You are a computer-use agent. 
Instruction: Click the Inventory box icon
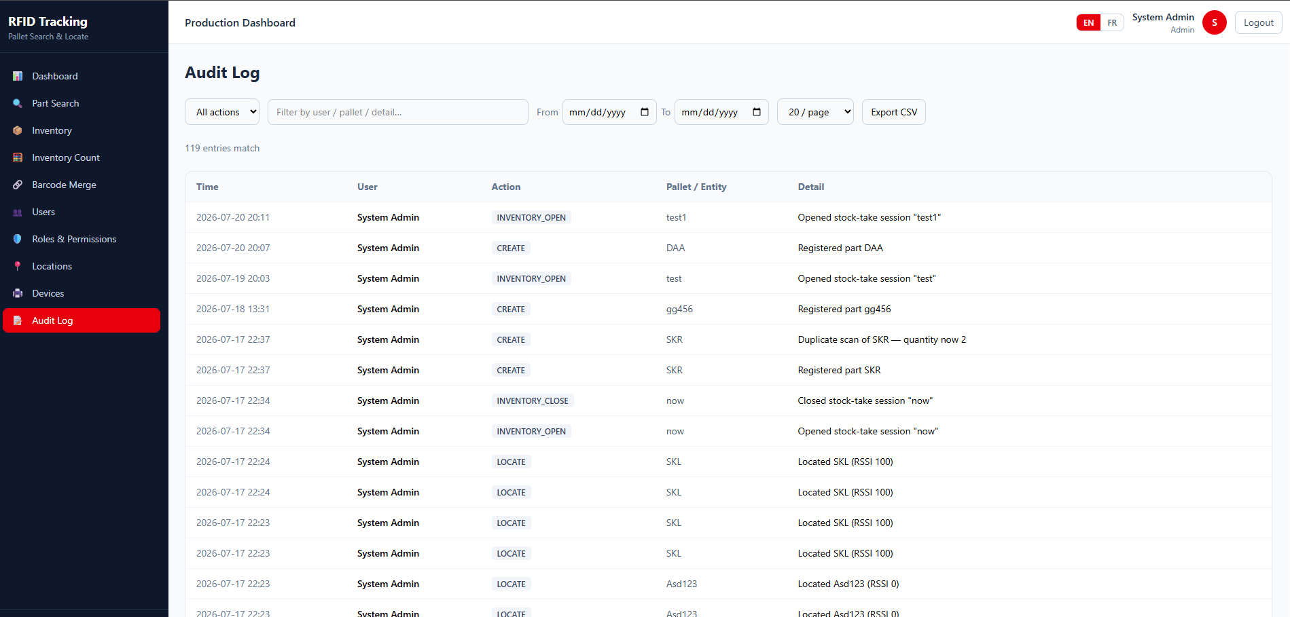tap(18, 130)
